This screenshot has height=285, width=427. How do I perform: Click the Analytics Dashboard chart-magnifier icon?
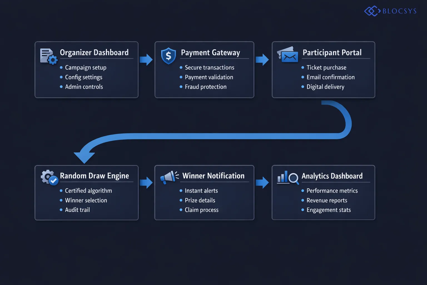[287, 178]
